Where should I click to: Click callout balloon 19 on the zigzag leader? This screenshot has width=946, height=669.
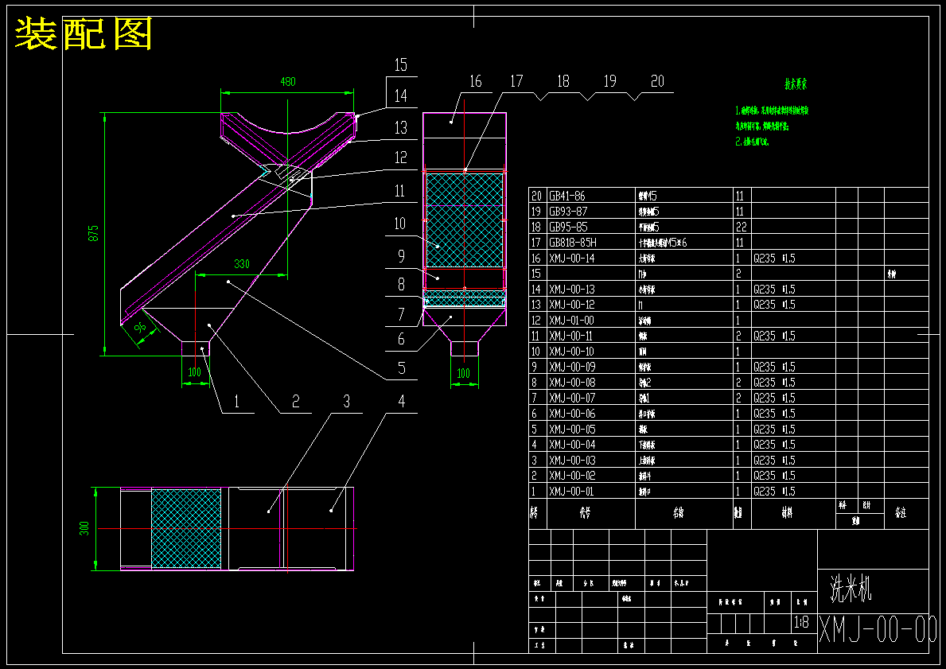pyautogui.click(x=610, y=81)
